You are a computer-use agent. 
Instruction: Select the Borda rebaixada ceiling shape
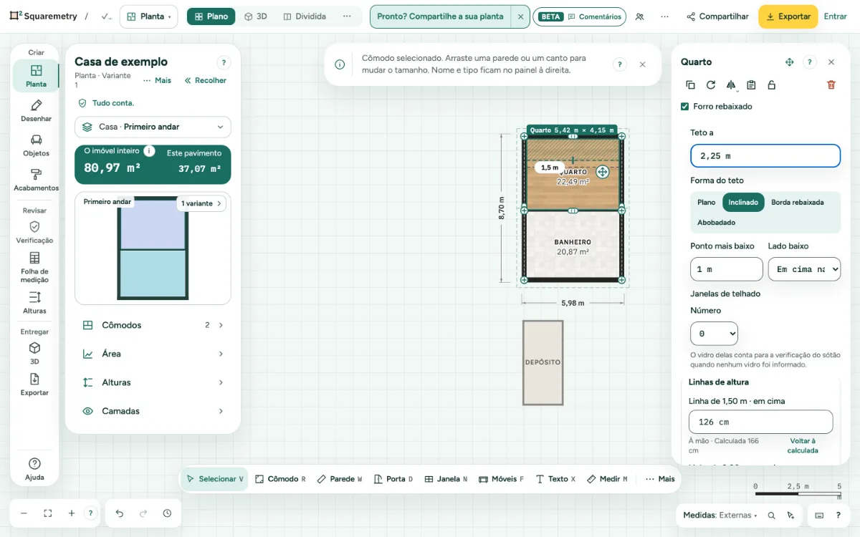(x=797, y=203)
